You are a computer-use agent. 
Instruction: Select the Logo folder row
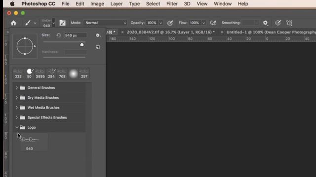pos(49,127)
